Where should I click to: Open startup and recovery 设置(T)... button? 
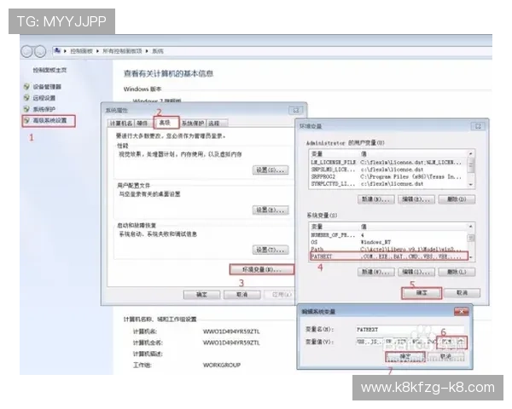[x=271, y=250]
